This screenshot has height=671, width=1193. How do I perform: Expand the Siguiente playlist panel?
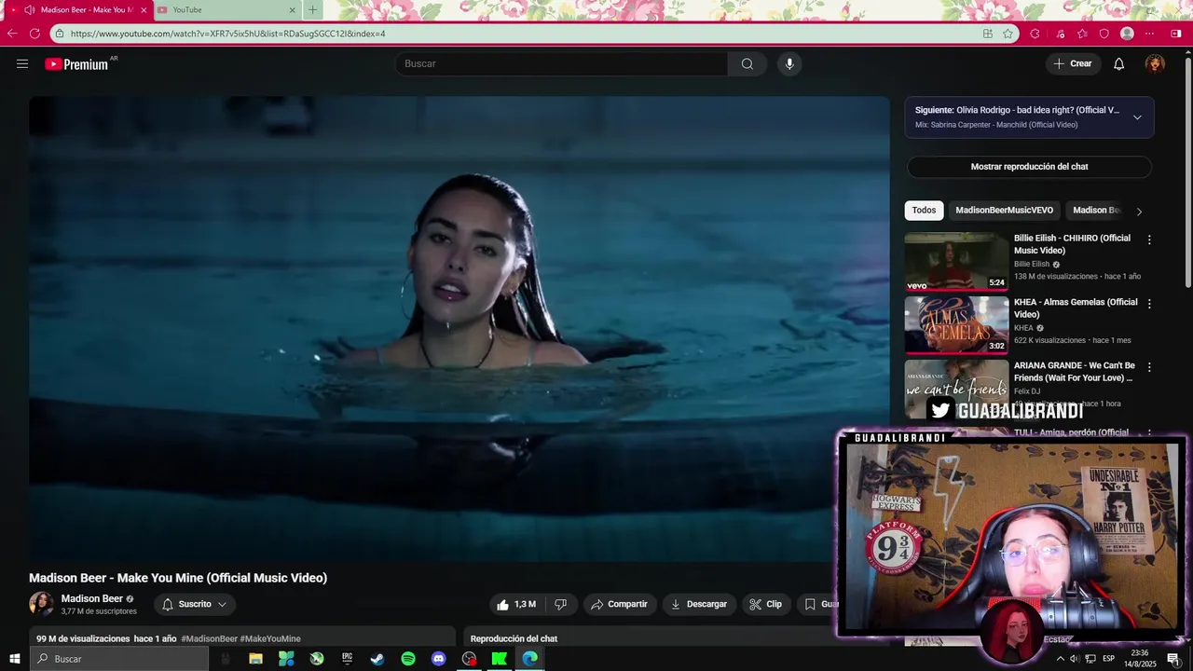1137,117
